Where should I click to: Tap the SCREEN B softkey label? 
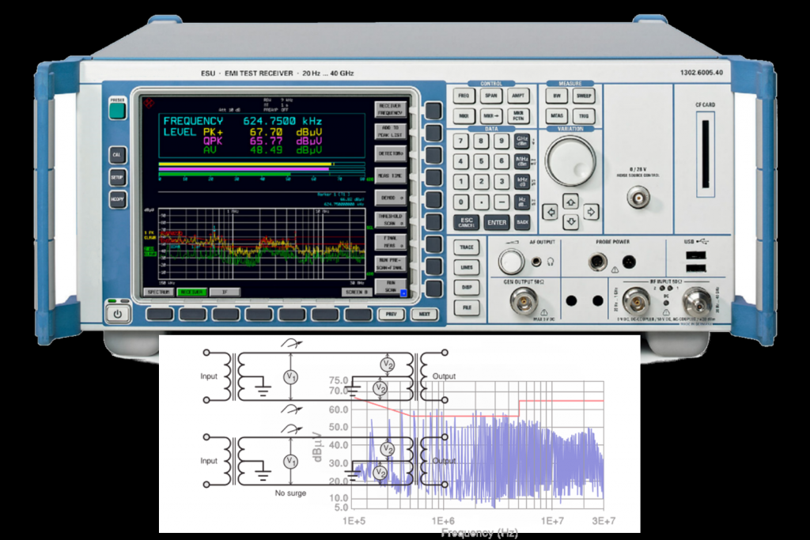click(x=357, y=293)
